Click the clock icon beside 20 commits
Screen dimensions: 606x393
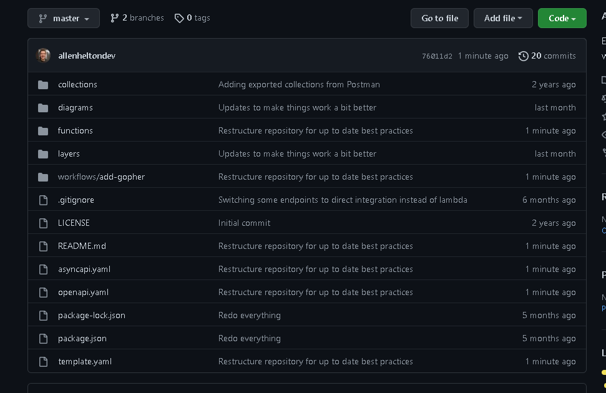click(523, 56)
